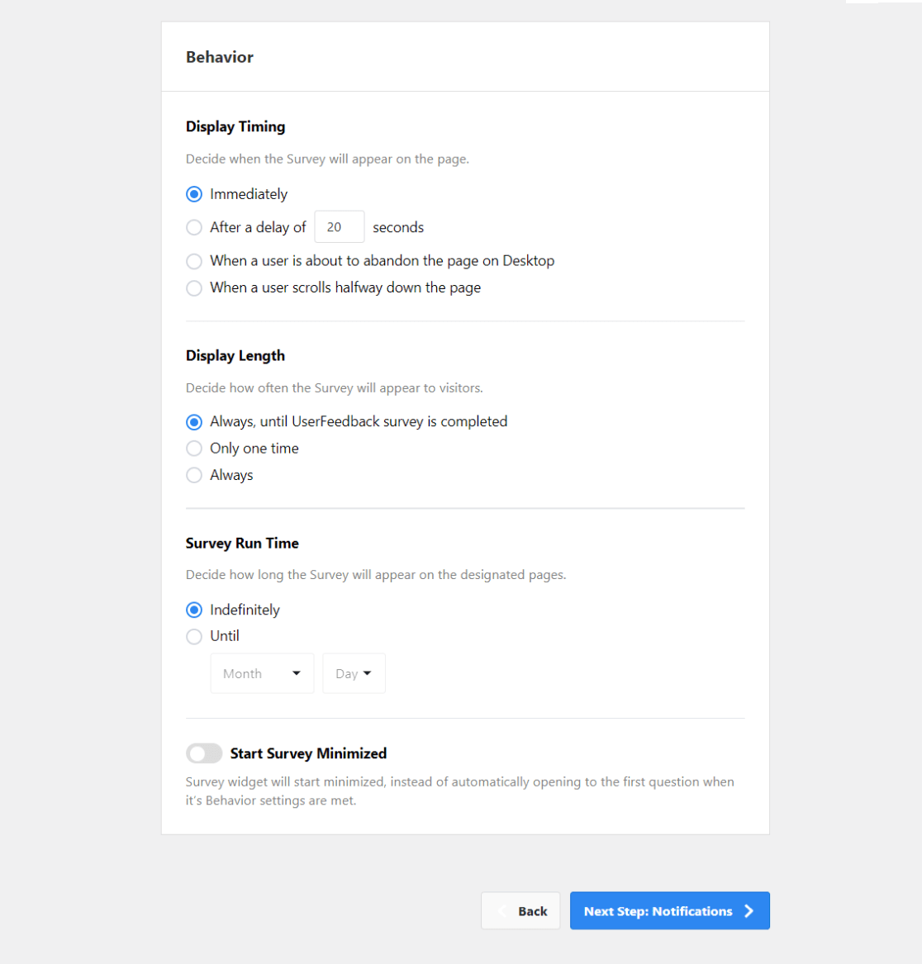This screenshot has height=964, width=922.
Task: Click the Back button
Action: 520,910
